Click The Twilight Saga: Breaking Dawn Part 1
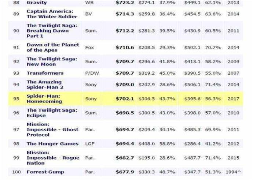This screenshot has width=253, height=180. click(x=52, y=31)
